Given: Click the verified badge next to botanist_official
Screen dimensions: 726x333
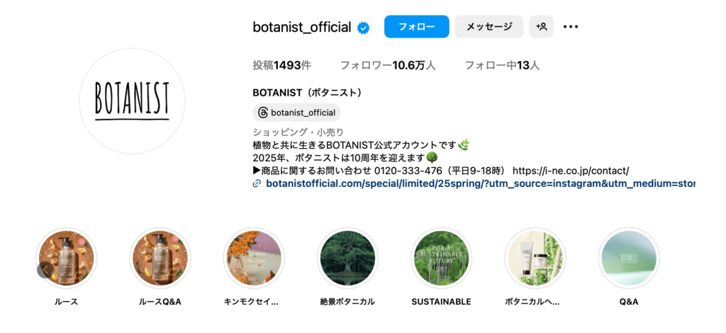Looking at the screenshot, I should (x=364, y=28).
